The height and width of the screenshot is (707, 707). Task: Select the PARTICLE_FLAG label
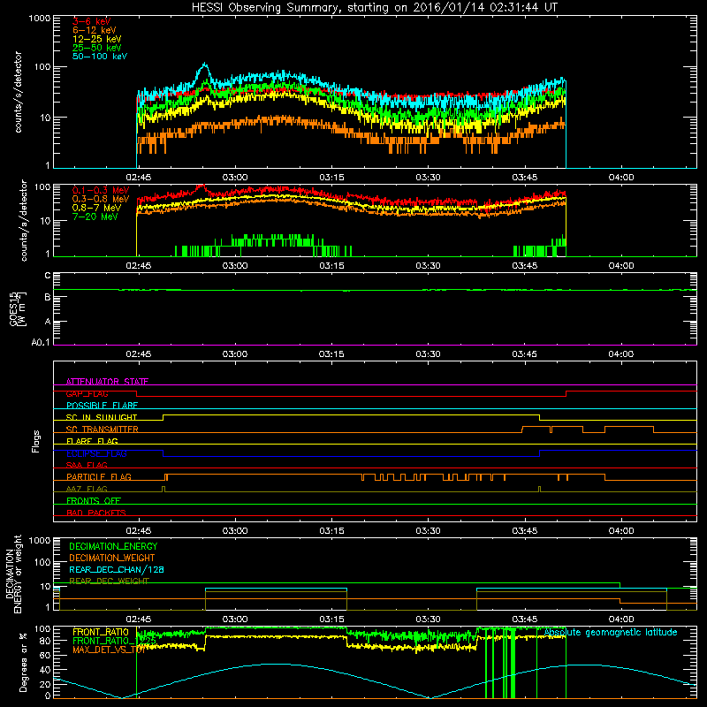[99, 477]
